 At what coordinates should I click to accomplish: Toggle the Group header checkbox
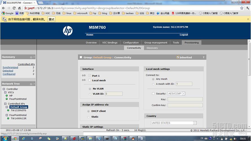tap(81, 57)
